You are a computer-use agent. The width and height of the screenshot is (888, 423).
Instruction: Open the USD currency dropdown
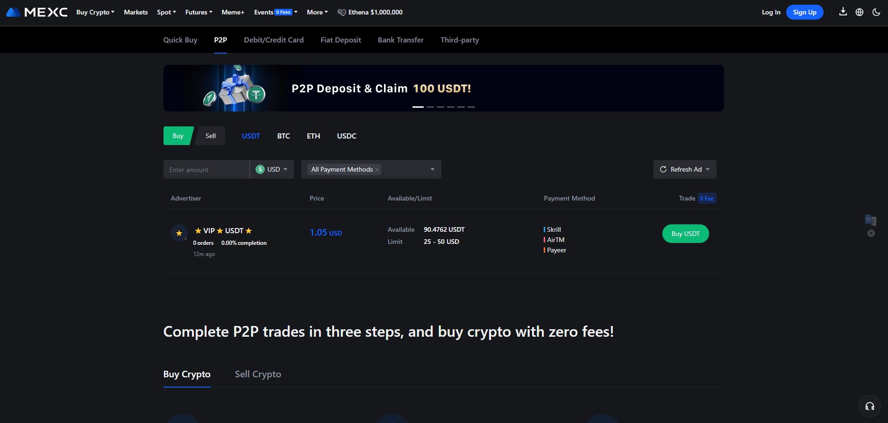(x=272, y=169)
